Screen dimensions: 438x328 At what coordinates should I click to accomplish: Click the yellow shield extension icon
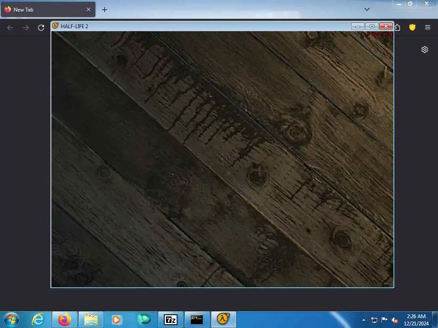pyautogui.click(x=412, y=27)
